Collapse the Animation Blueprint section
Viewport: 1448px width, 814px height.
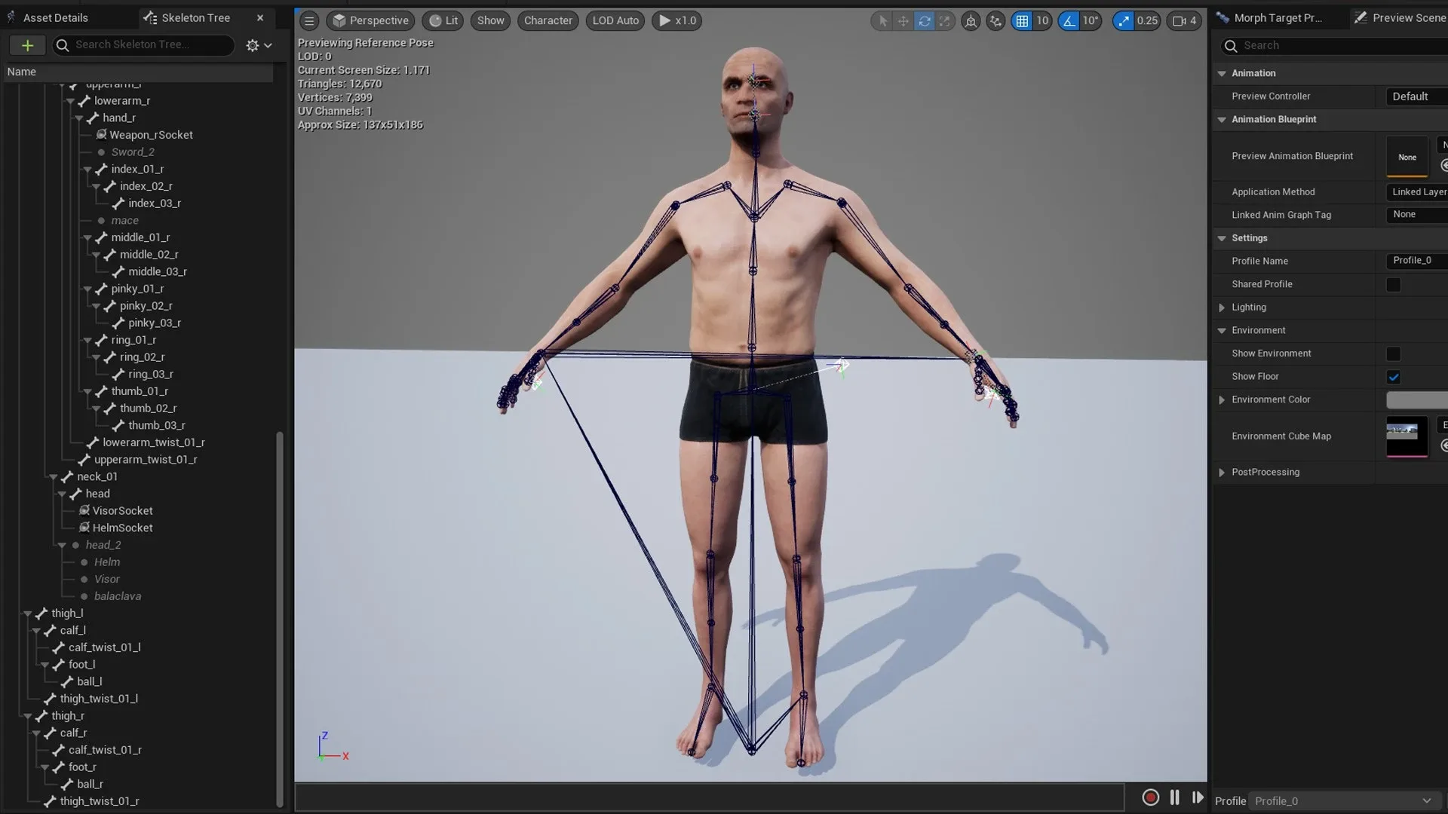point(1222,120)
